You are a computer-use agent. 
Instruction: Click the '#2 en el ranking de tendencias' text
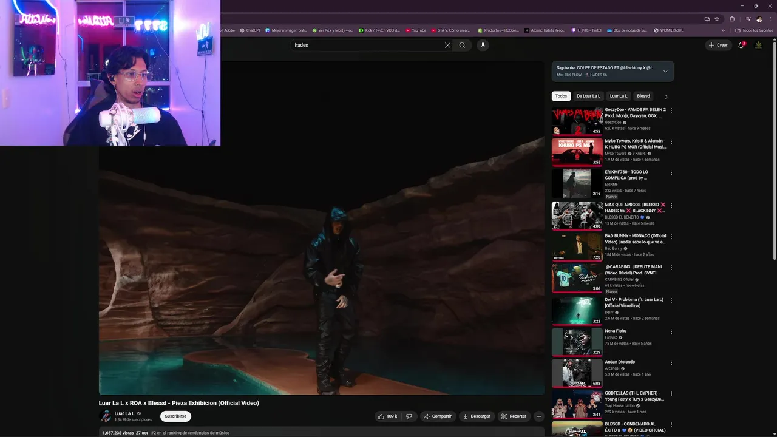coord(190,433)
